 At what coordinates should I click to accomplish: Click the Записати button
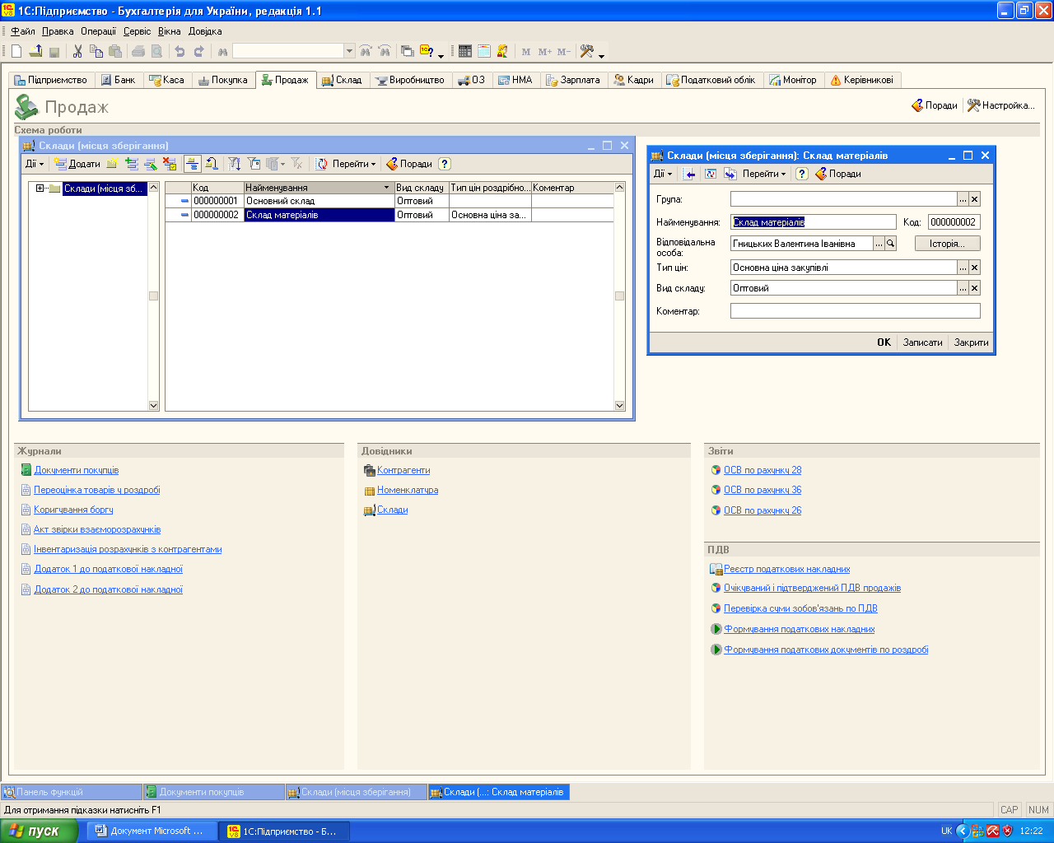click(922, 342)
